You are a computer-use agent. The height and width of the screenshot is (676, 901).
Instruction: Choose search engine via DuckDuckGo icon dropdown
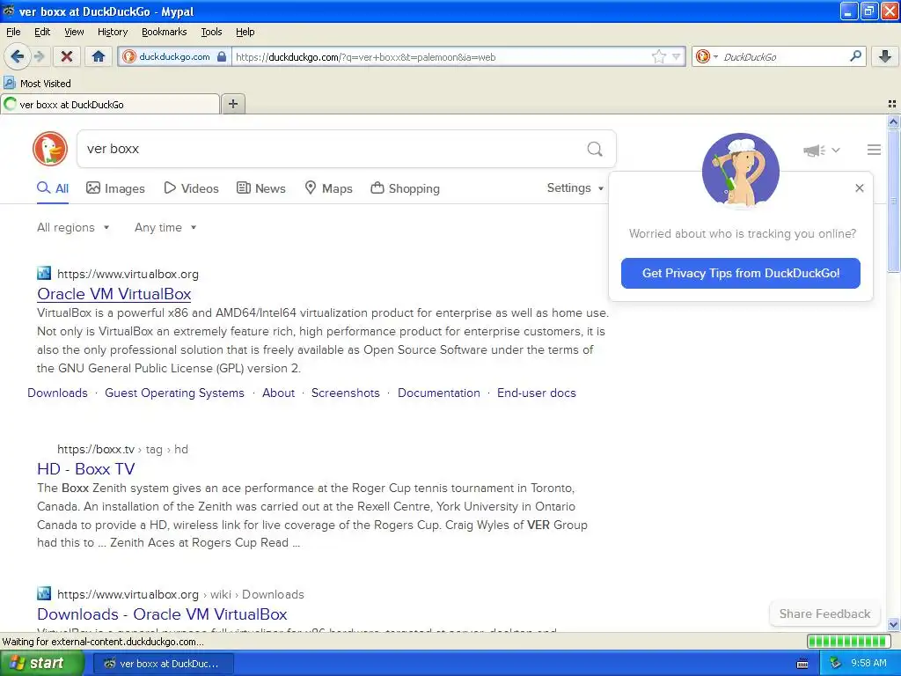(707, 56)
